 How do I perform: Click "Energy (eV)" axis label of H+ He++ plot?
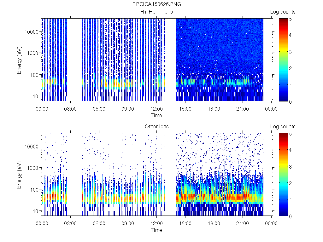pos(19,60)
